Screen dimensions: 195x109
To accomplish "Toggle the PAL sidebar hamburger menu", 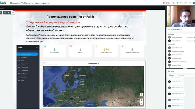I will pos(37,47).
